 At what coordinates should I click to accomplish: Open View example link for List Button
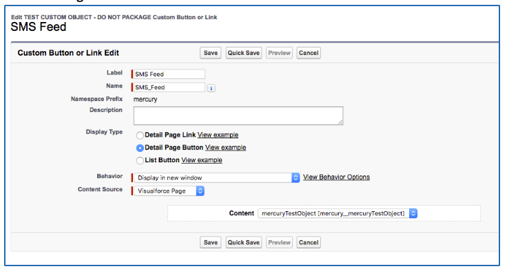click(x=202, y=160)
